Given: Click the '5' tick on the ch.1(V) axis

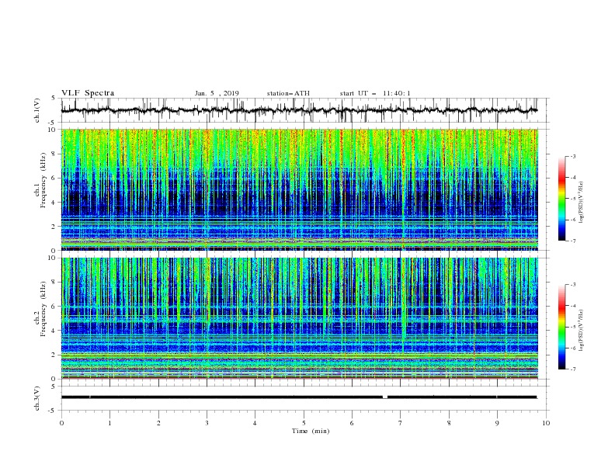Looking at the screenshot, I should (x=54, y=98).
